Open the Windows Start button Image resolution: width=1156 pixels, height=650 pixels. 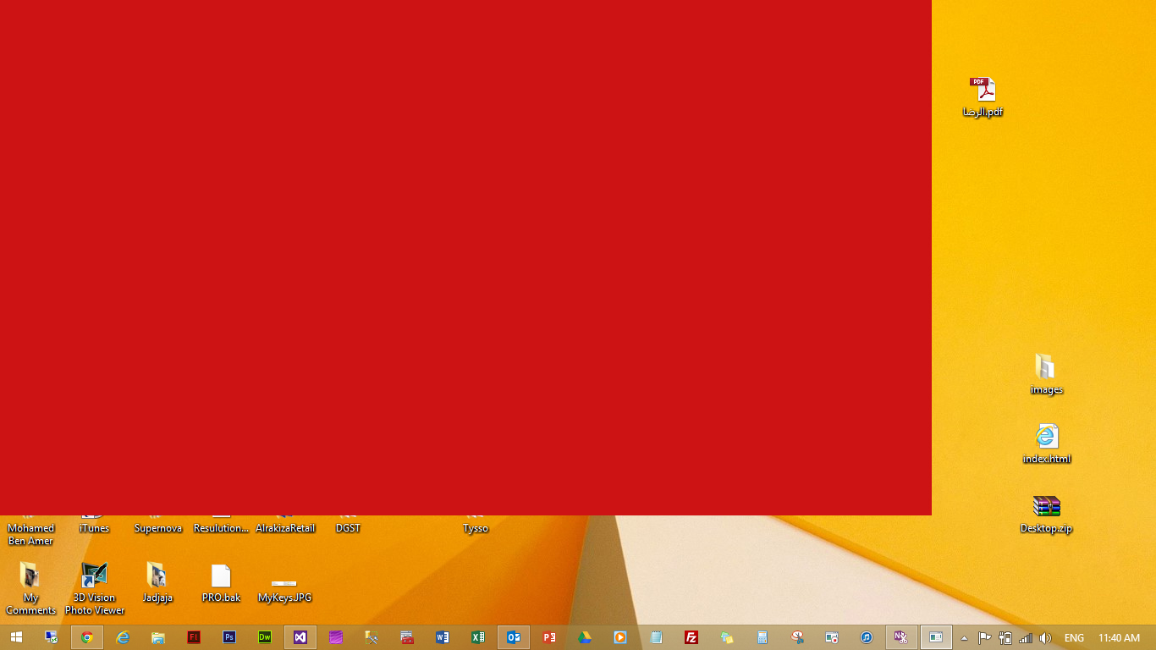[x=16, y=637]
